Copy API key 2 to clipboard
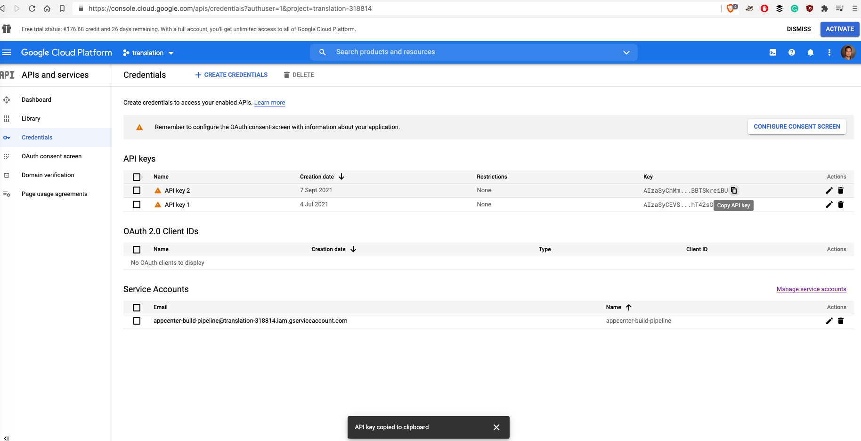 pyautogui.click(x=734, y=190)
